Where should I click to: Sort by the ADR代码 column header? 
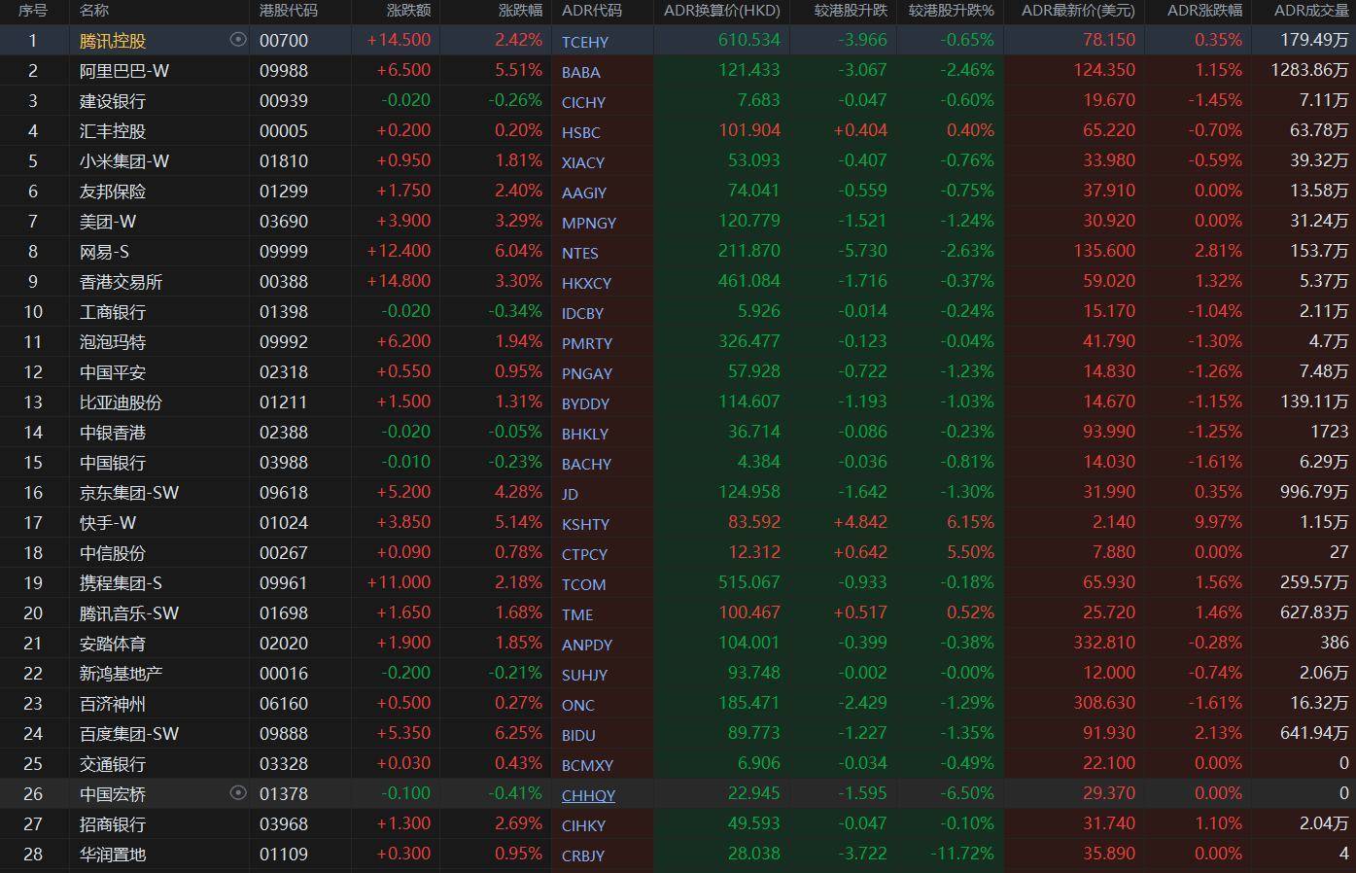(592, 11)
